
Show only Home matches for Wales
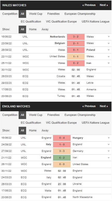tap(33, 29)
